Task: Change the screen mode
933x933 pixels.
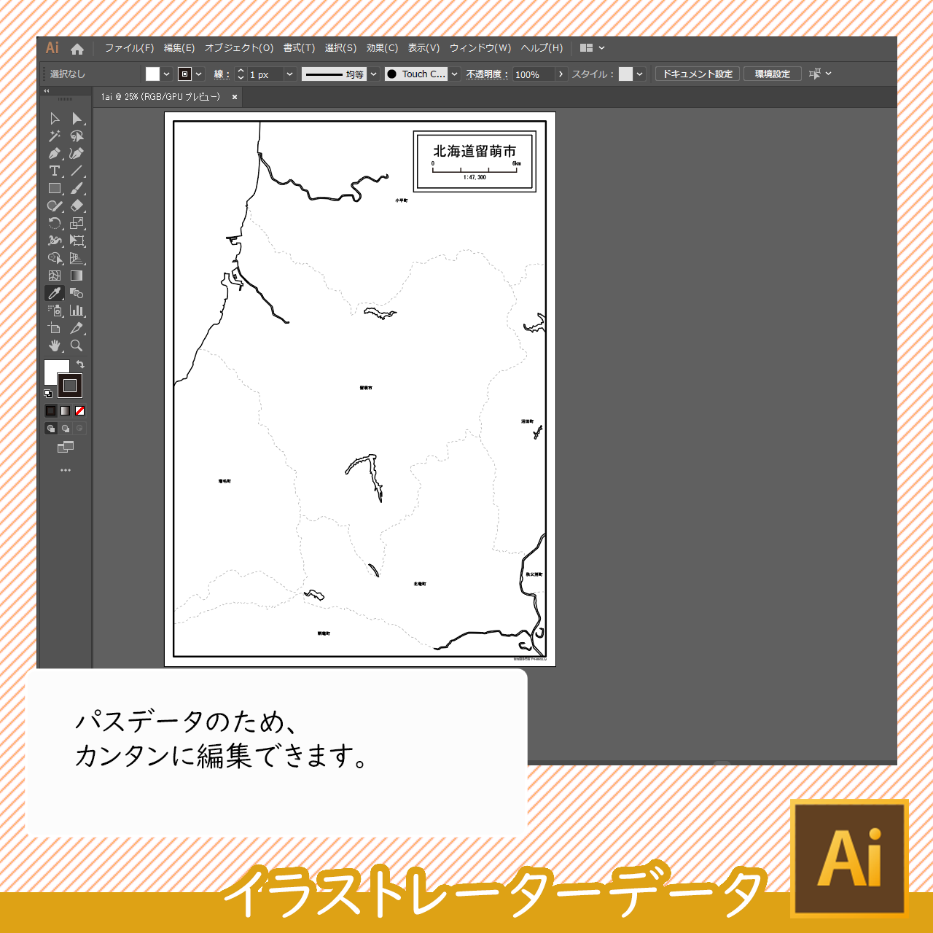Action: tap(66, 447)
